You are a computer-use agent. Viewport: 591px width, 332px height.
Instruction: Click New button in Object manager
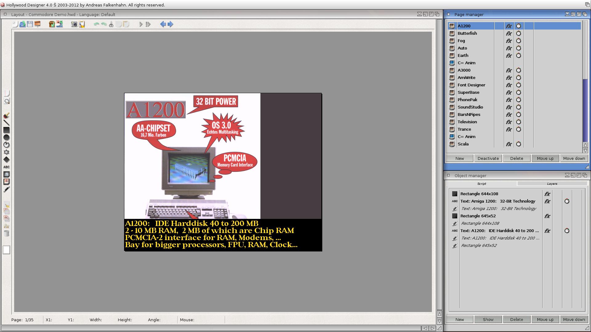[460, 319]
